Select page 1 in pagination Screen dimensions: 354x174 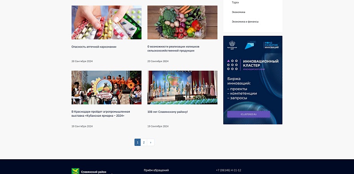point(137,142)
